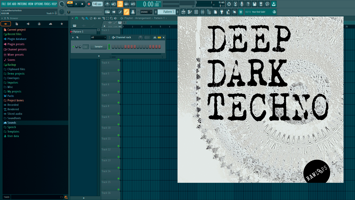Show the channel rack icon
Screen dimensions: 355x200
click(x=196, y=12)
